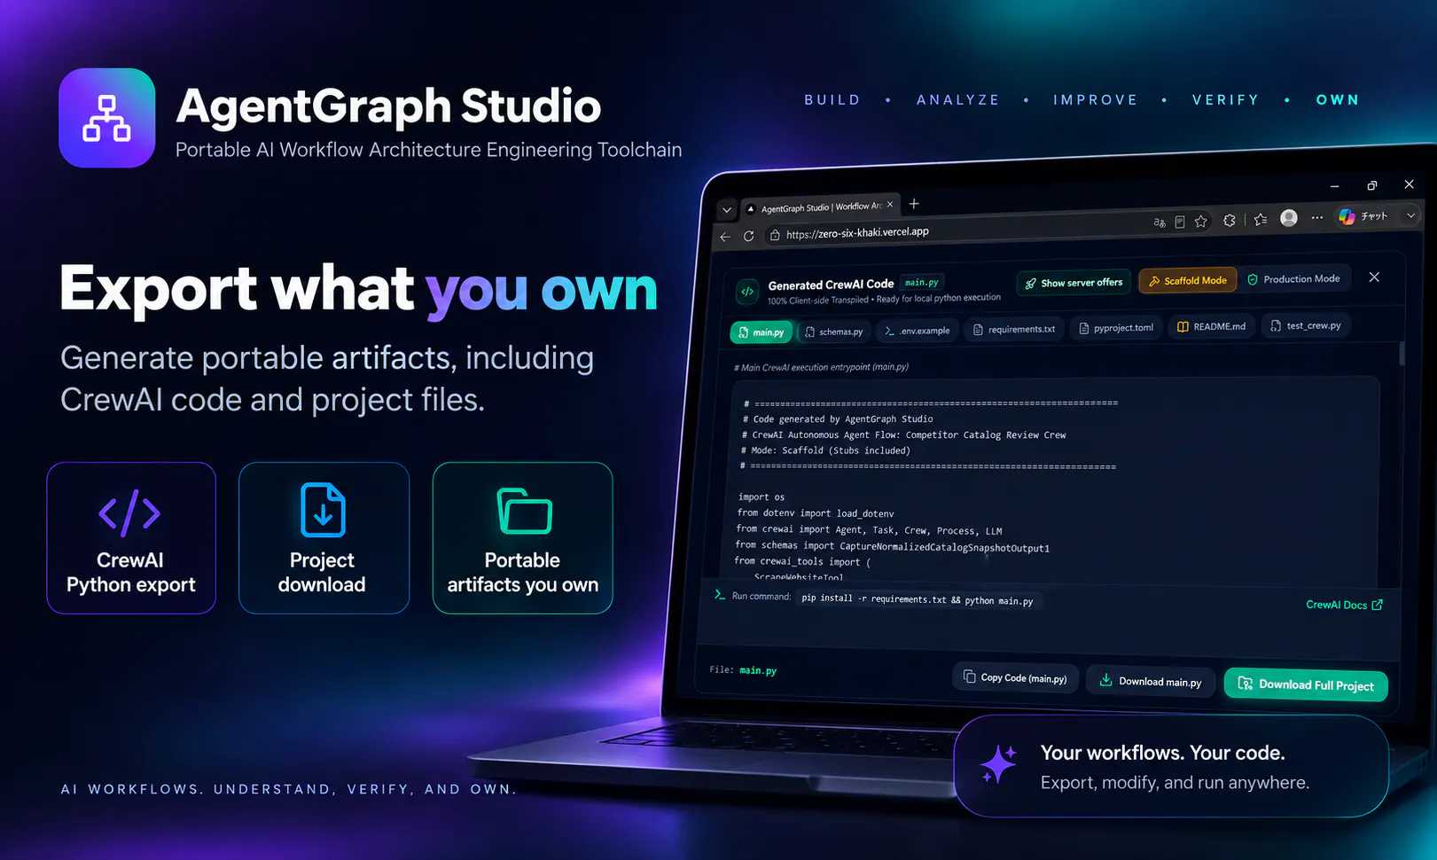Click Show server offers button

click(x=1074, y=283)
